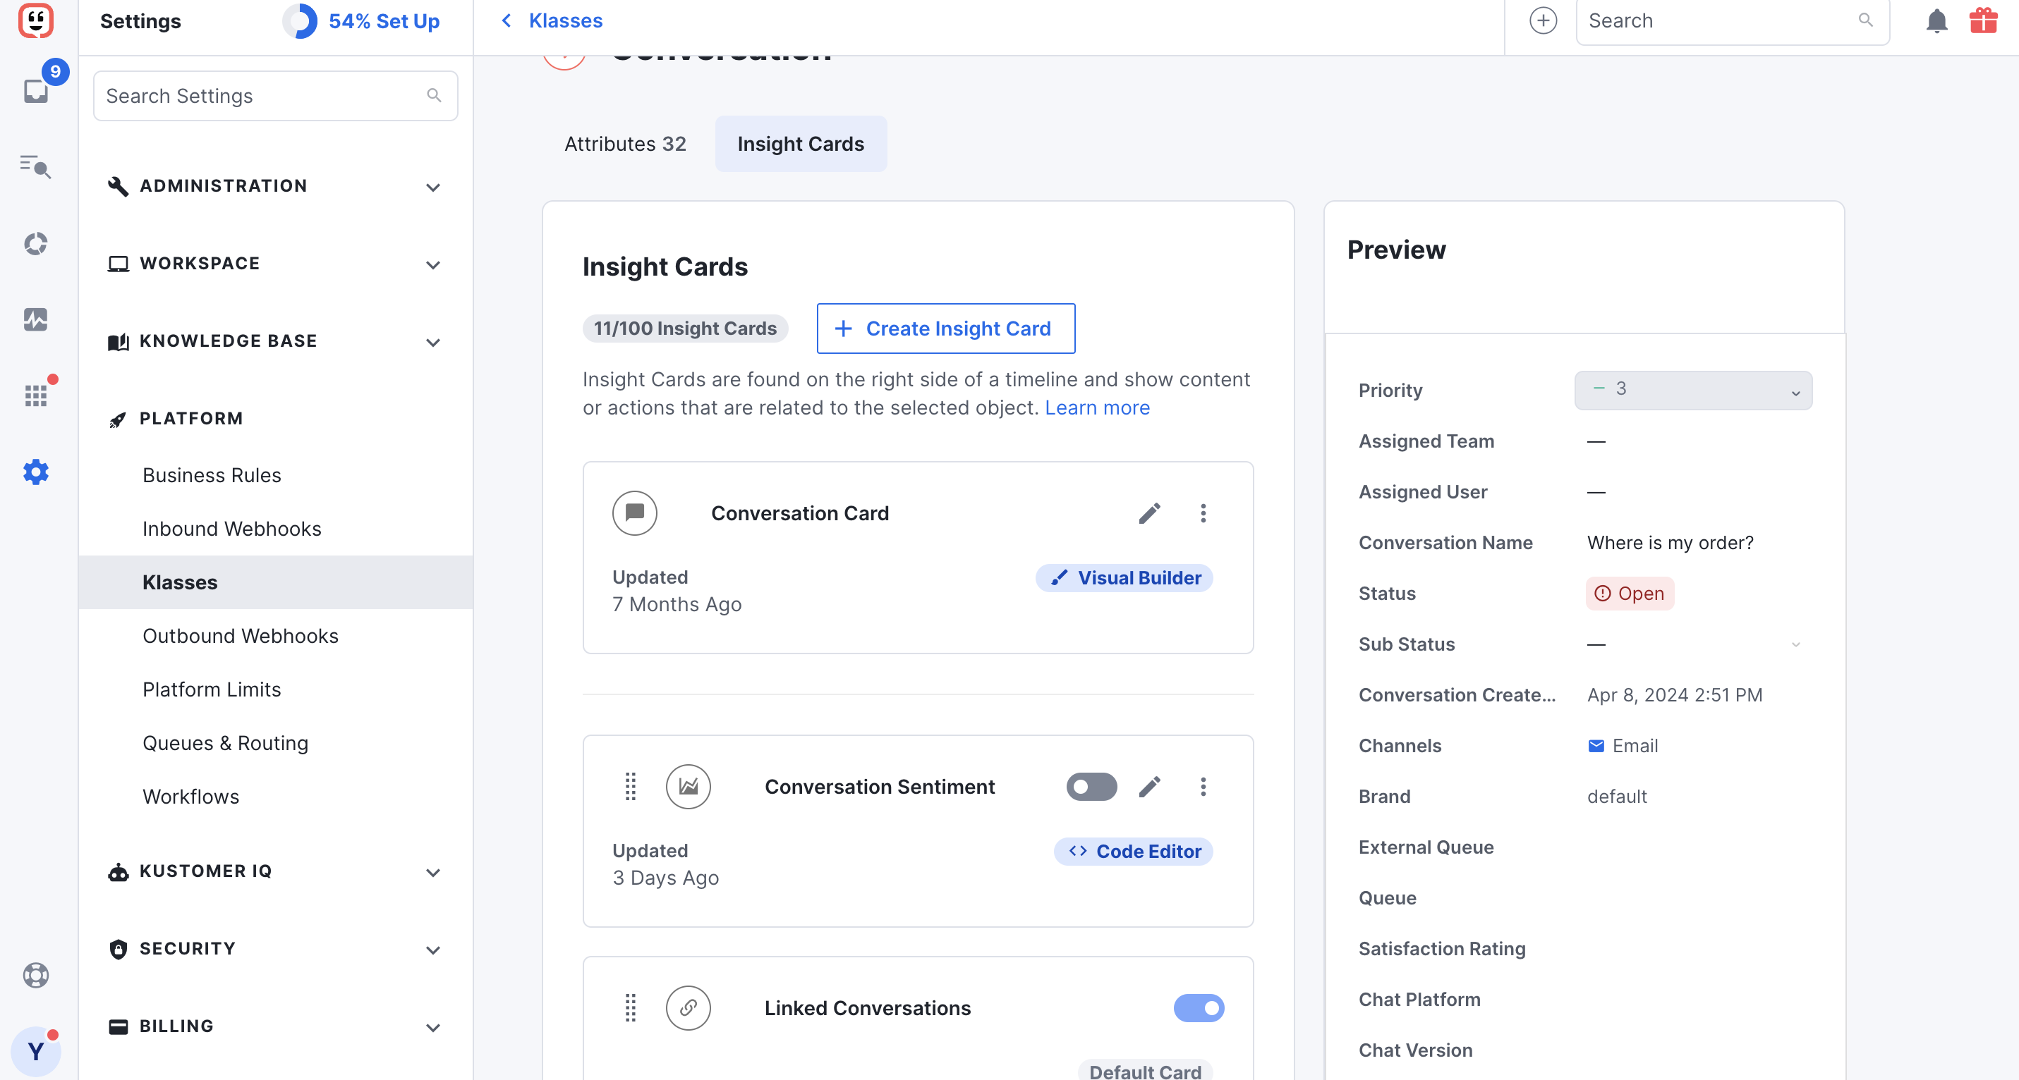Select Workflows in the Platform menu
This screenshot has height=1080, width=2019.
pyautogui.click(x=190, y=797)
